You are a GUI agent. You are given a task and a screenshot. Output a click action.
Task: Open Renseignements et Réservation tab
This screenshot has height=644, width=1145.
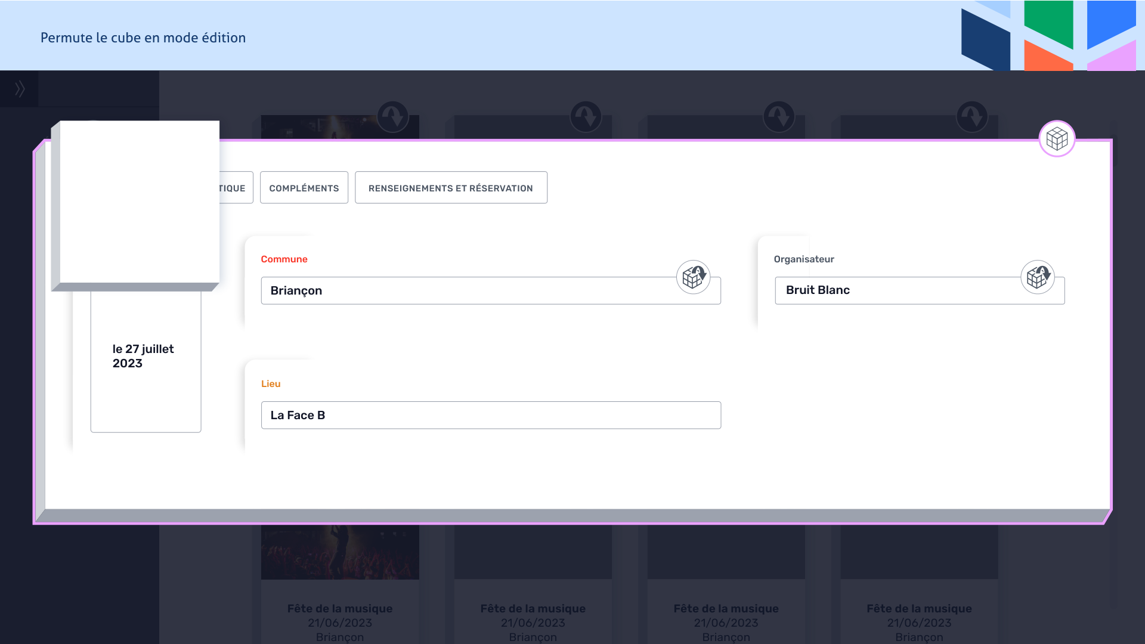coord(451,188)
